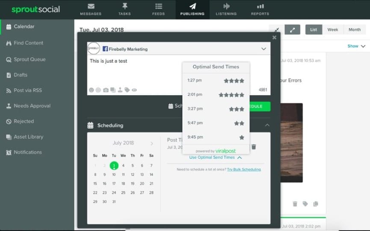Click the green Schedule button
This screenshot has height=231, width=370.
(260, 106)
